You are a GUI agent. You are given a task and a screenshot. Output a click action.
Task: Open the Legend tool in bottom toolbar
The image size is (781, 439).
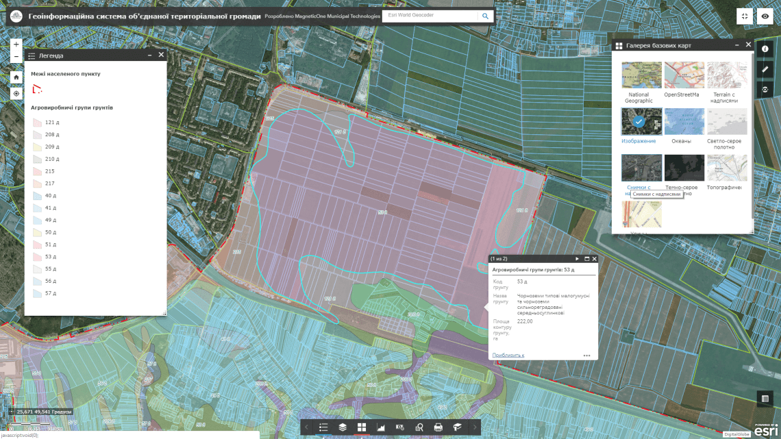click(x=324, y=427)
